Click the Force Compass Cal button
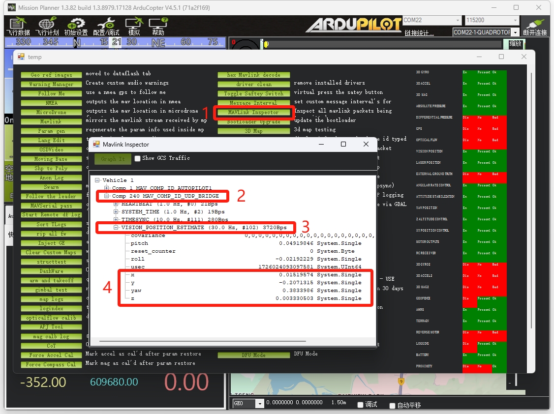 [51, 365]
